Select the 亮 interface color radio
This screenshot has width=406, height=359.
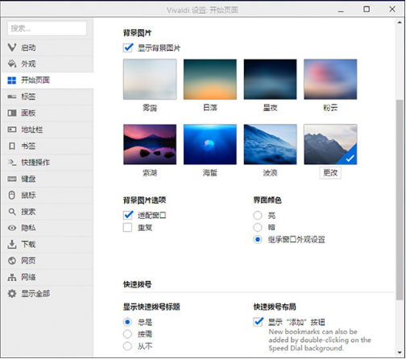pyautogui.click(x=258, y=215)
